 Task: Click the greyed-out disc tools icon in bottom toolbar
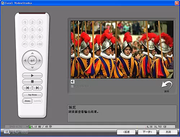coord(16,132)
